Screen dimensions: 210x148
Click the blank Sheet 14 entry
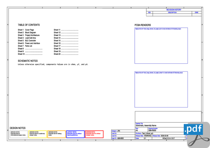click(66, 38)
